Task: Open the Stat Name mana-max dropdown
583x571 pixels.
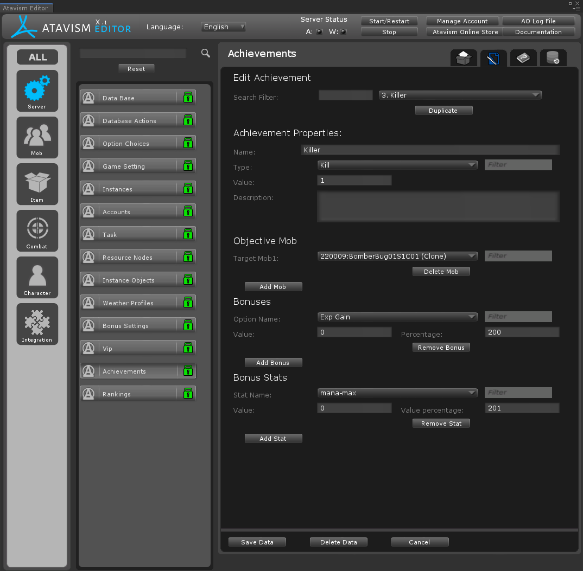Action: point(397,393)
